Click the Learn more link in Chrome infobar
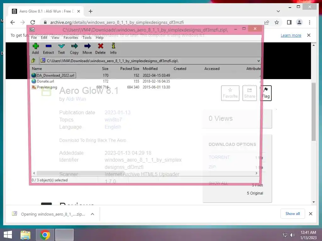The height and width of the screenshot is (241, 322). click(x=291, y=35)
